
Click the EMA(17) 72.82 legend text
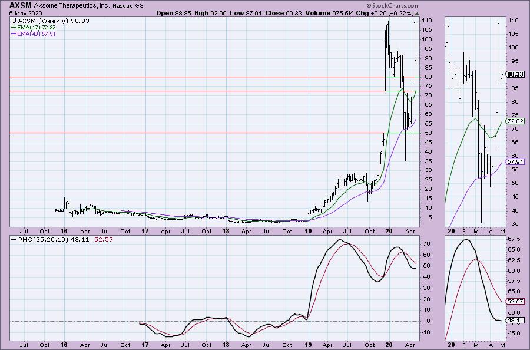(37, 27)
